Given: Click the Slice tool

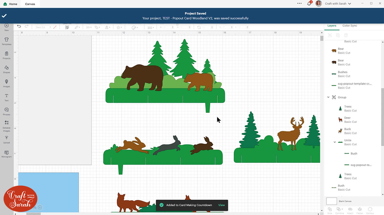Looking at the screenshot, I should click(330, 210).
